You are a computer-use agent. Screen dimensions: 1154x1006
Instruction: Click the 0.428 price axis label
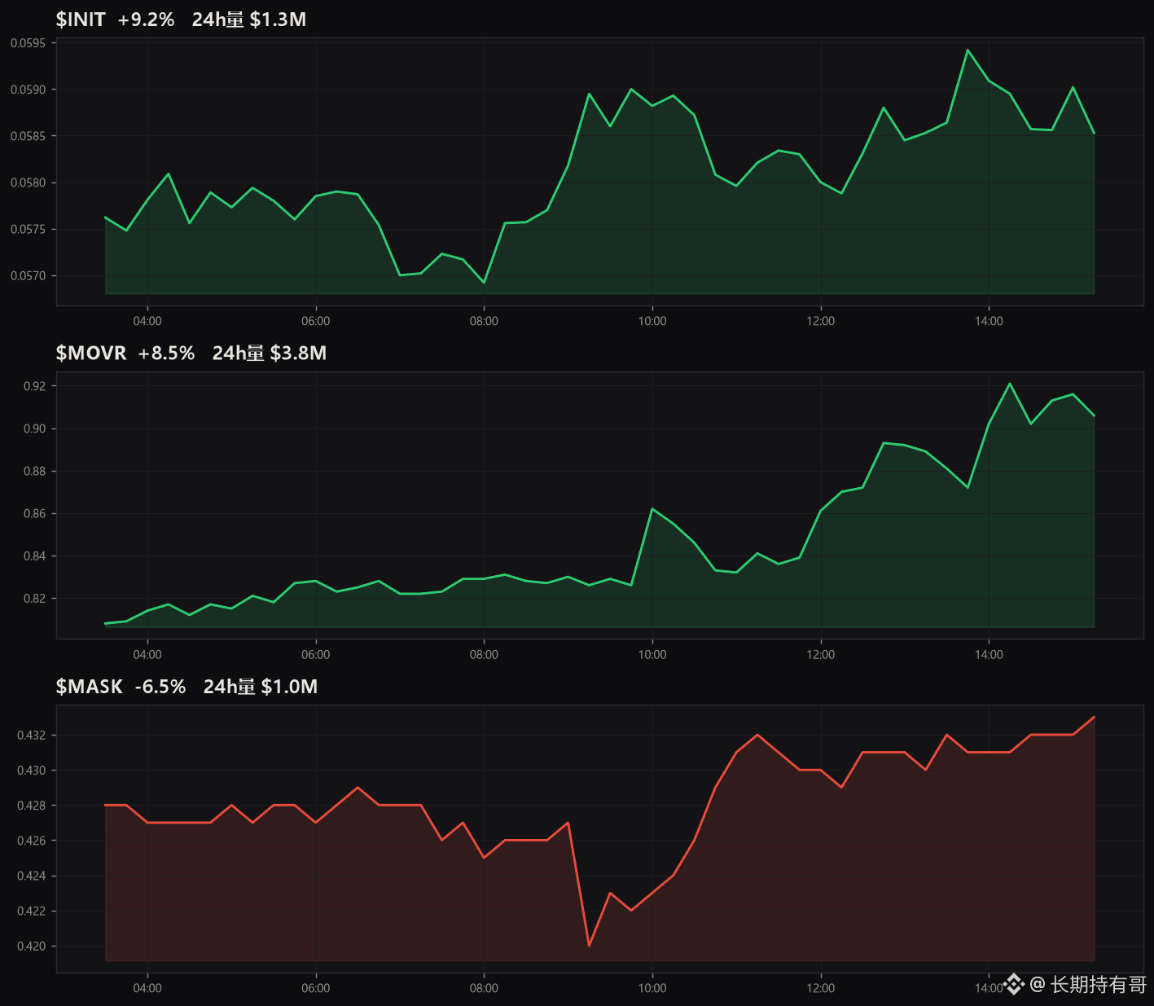[x=32, y=806]
